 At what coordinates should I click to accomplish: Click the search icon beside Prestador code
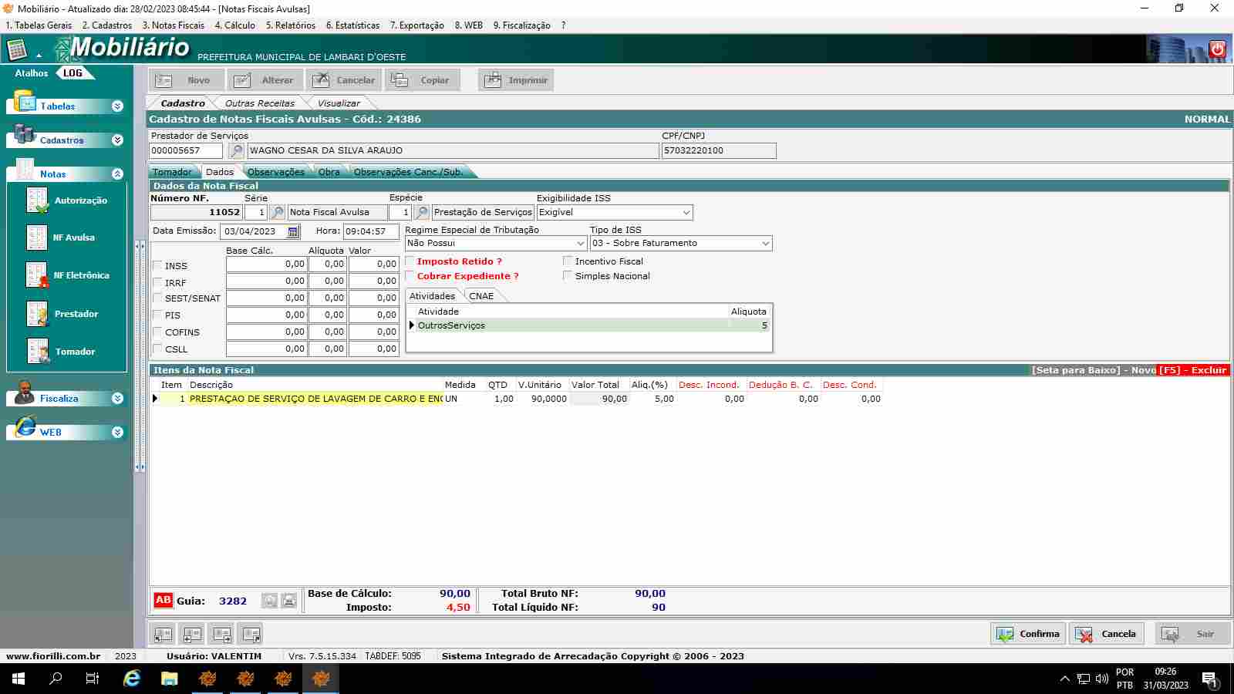point(237,151)
